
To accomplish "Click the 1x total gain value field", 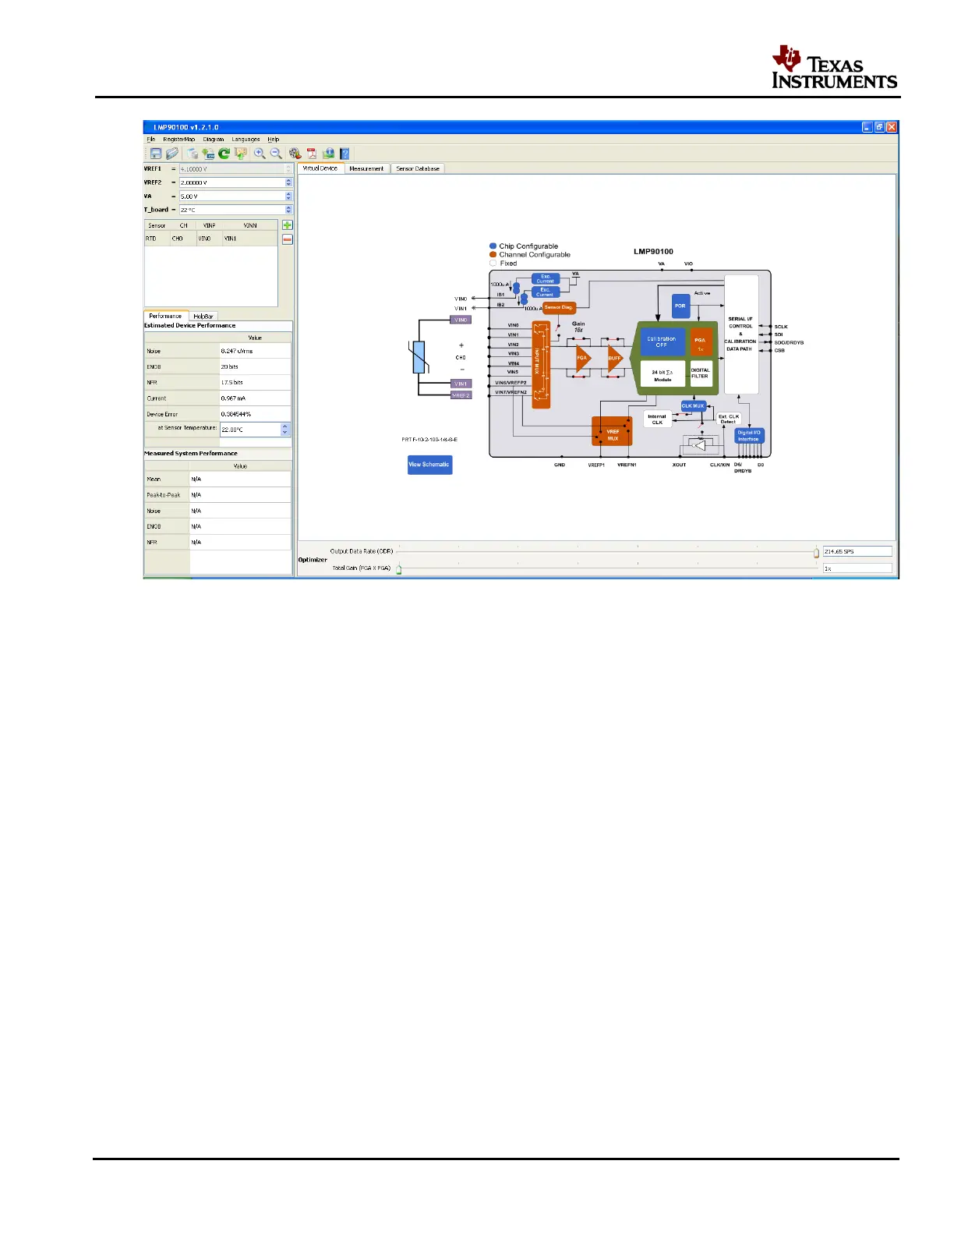I will coord(857,568).
